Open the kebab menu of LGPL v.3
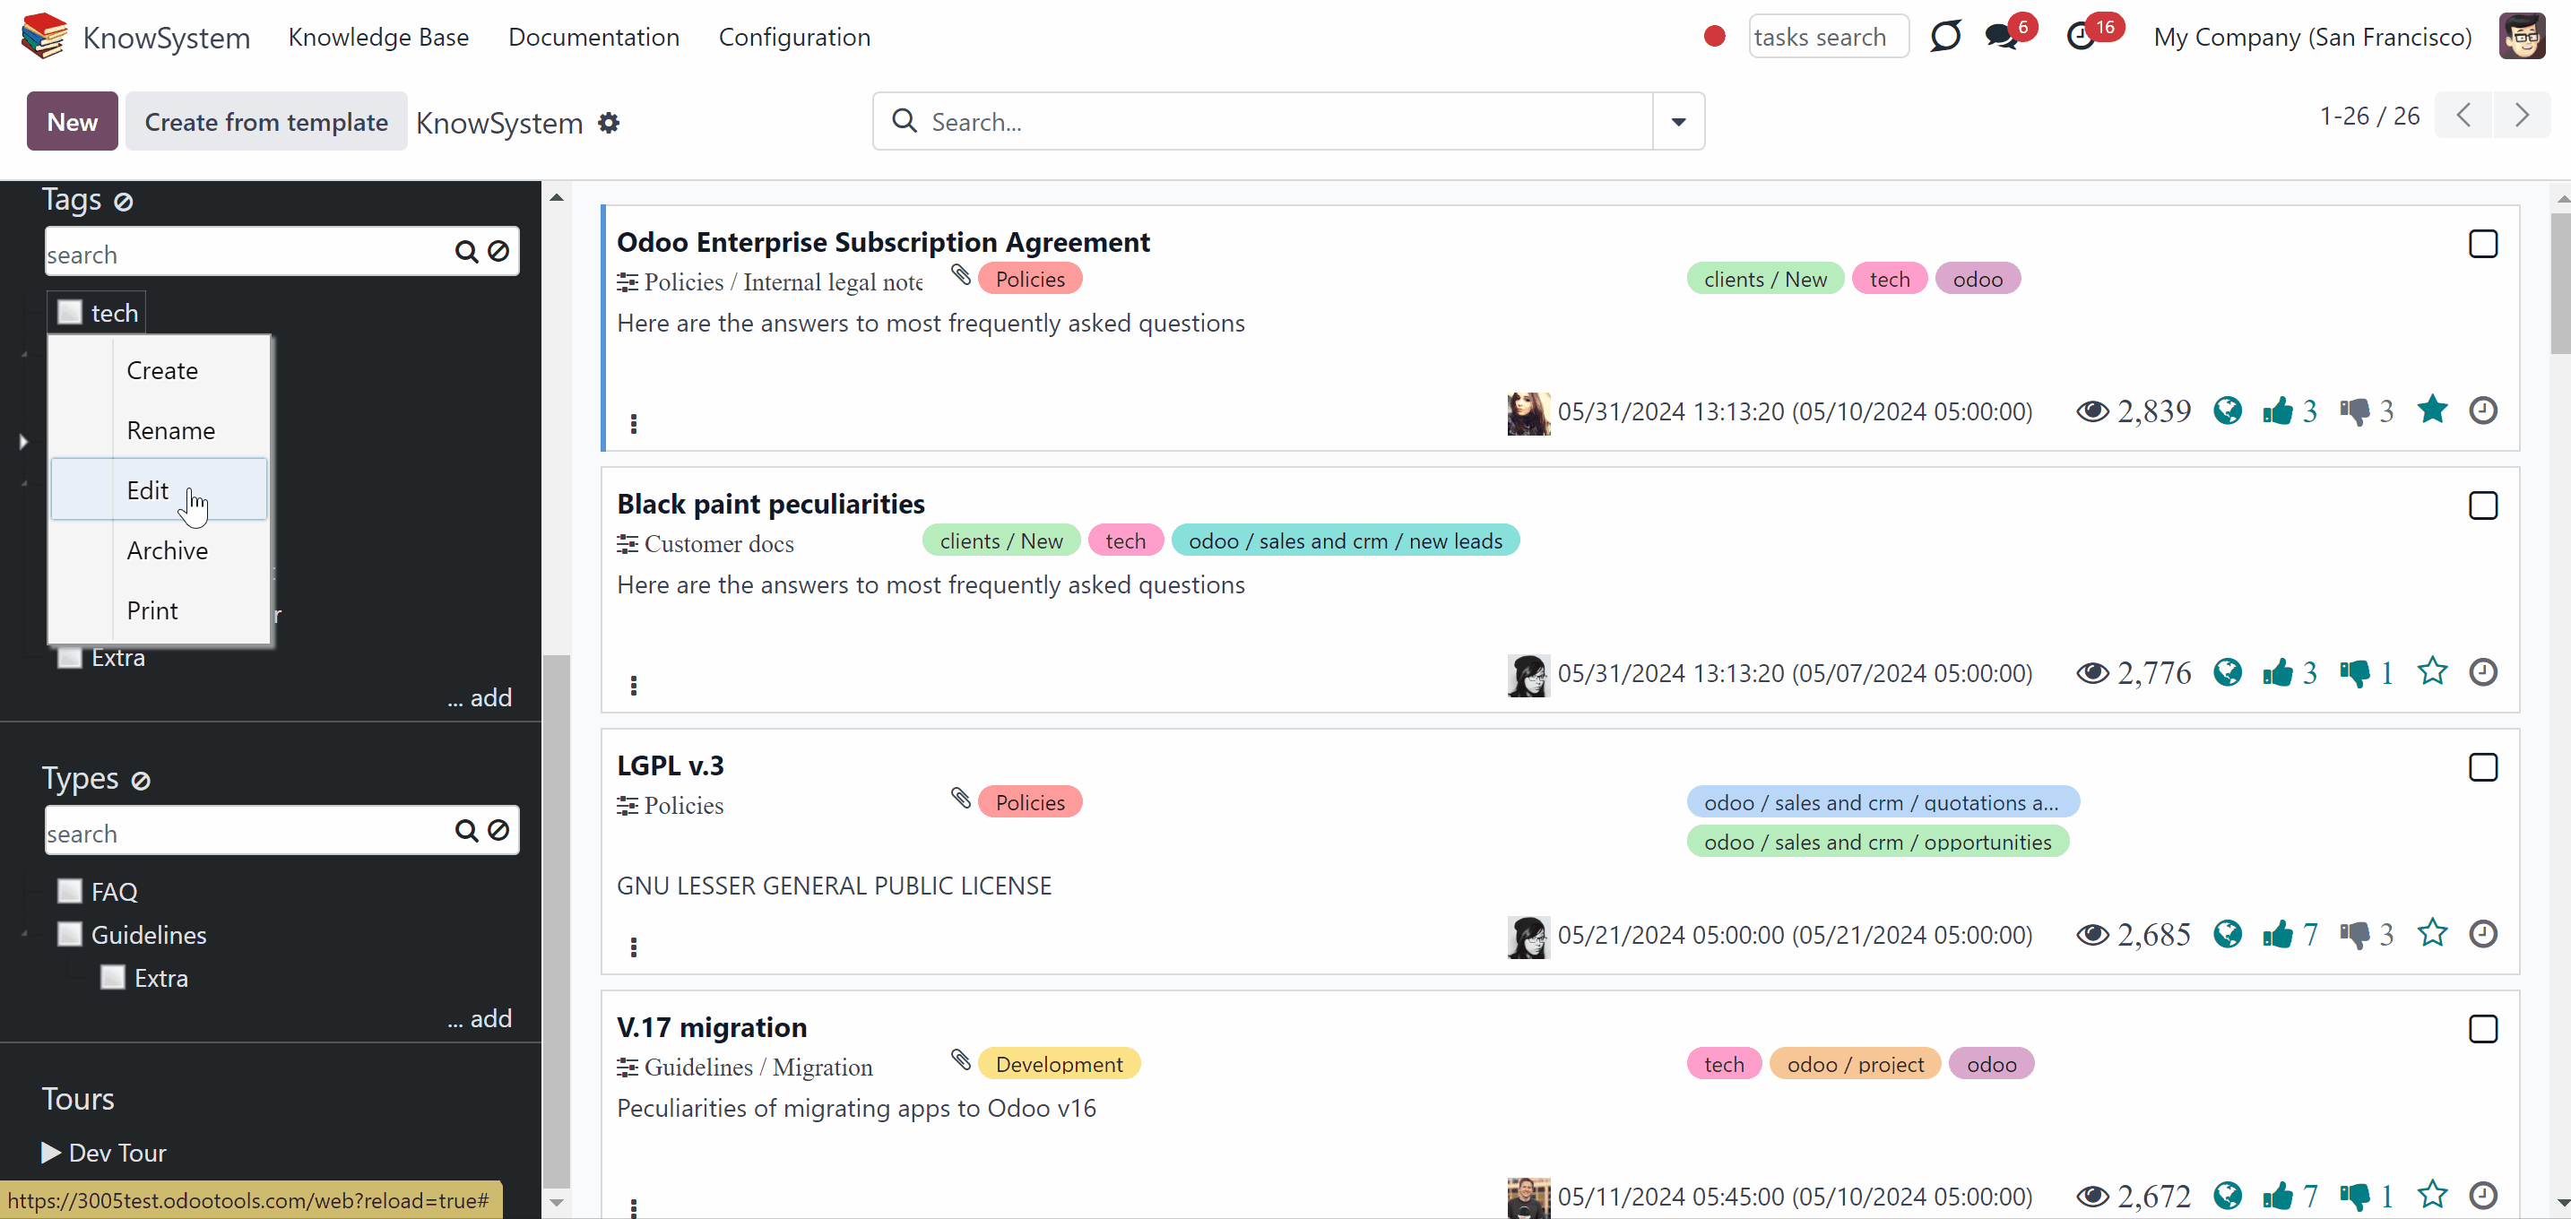 coord(633,947)
